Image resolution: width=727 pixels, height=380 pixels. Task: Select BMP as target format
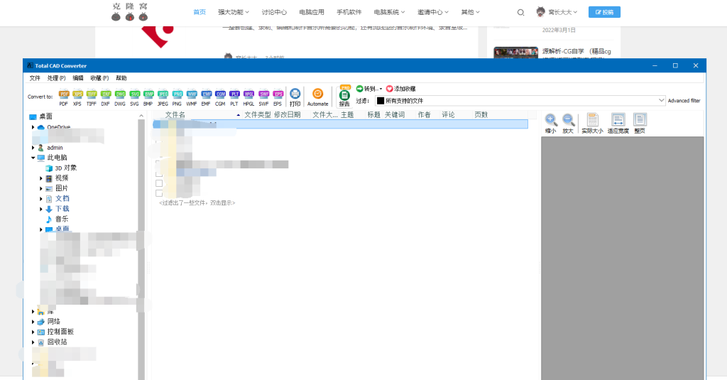point(148,97)
